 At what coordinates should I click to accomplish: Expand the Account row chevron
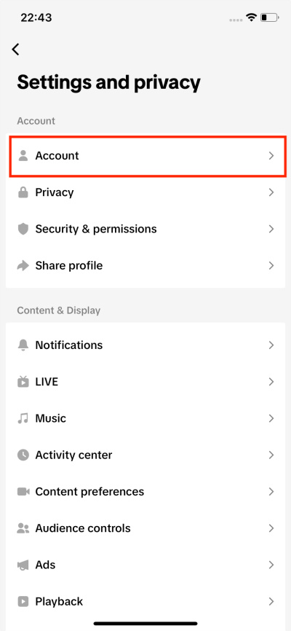coord(271,156)
